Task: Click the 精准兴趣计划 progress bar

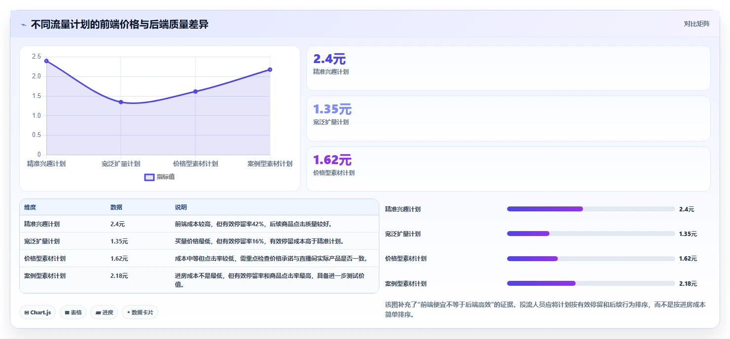Action: (x=591, y=209)
